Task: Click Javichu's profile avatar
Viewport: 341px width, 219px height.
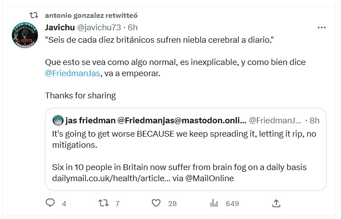Action: click(24, 36)
